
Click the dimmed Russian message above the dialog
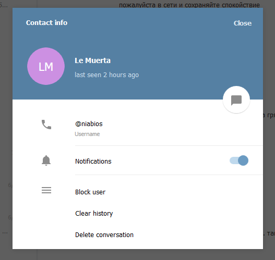pyautogui.click(x=189, y=5)
